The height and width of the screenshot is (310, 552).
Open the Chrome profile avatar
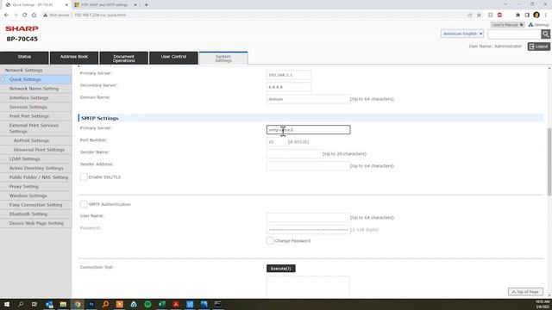(x=536, y=15)
